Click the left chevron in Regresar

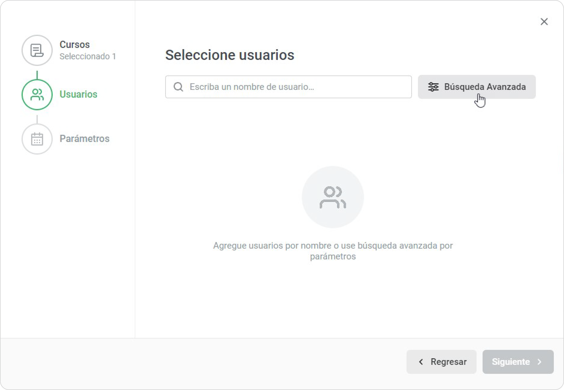coord(421,362)
